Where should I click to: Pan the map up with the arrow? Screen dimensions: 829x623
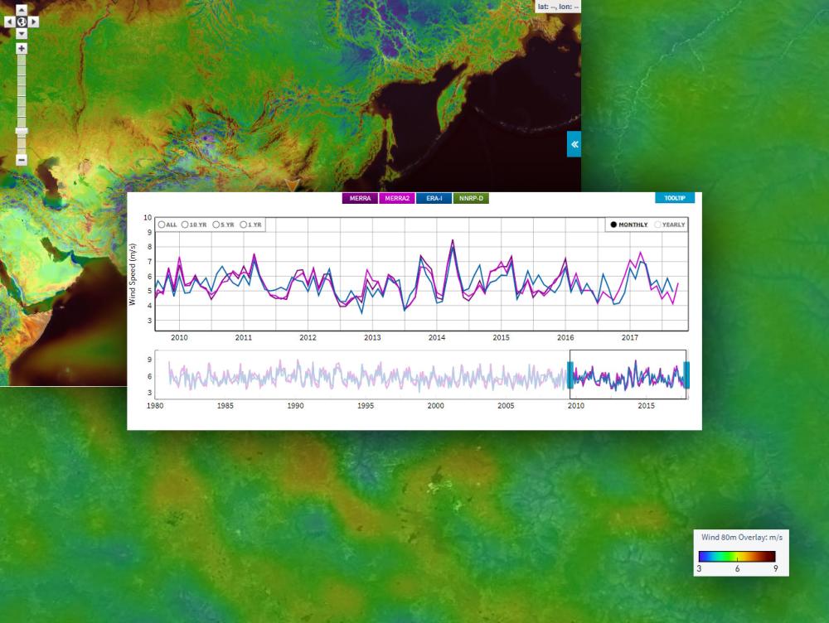(x=22, y=10)
